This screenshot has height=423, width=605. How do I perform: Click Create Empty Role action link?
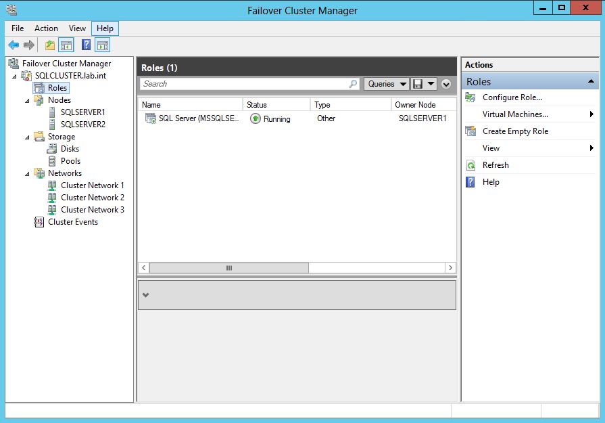pos(516,131)
